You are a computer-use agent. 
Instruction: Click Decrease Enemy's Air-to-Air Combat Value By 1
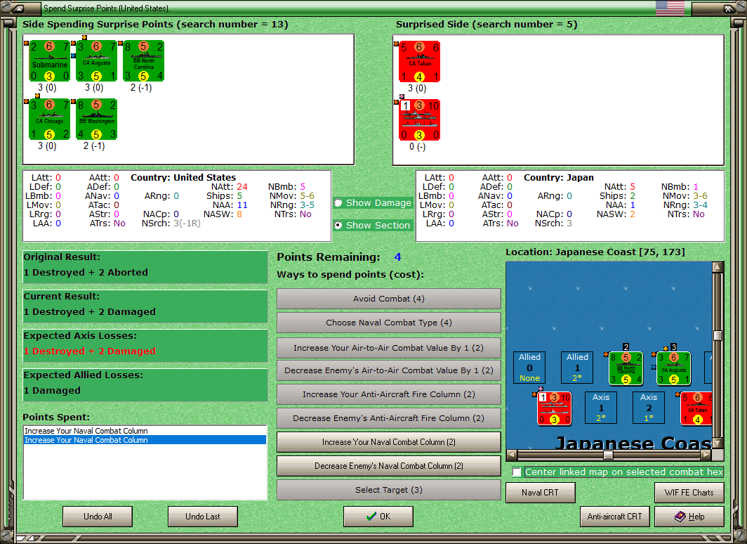point(388,370)
